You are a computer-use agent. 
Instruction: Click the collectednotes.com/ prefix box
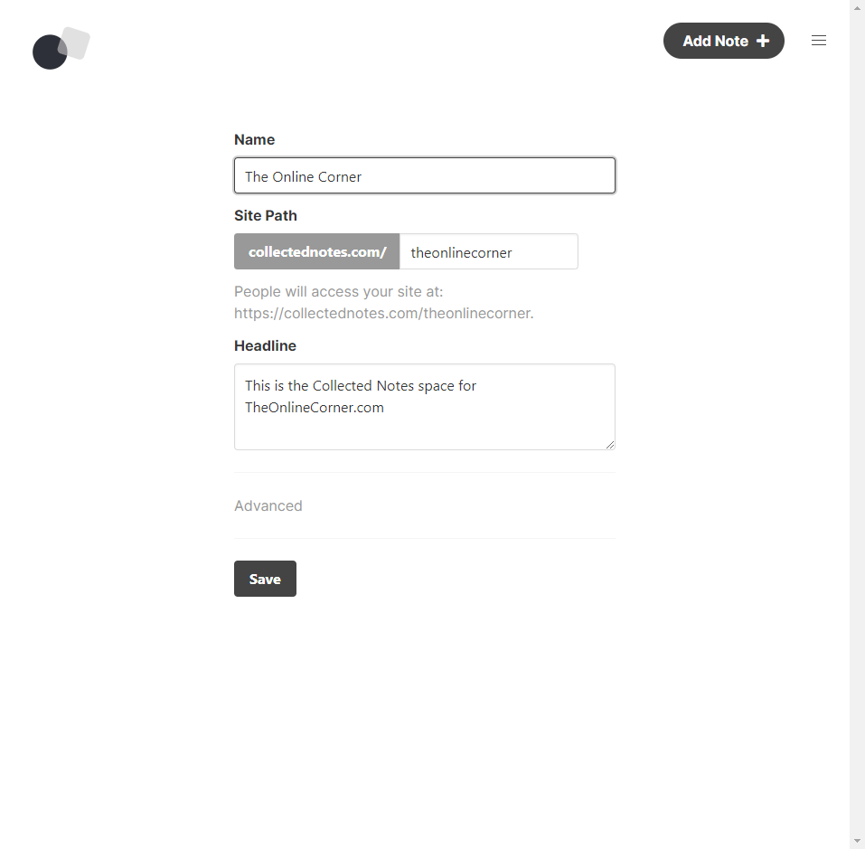click(317, 252)
